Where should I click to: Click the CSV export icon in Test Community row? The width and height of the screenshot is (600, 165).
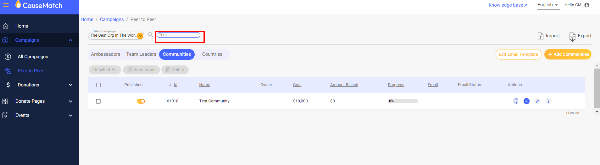click(x=516, y=101)
